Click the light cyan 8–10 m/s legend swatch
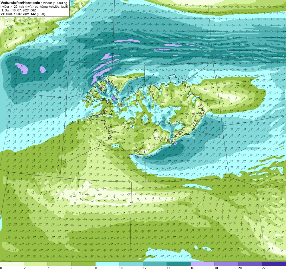 pos(107,264)
